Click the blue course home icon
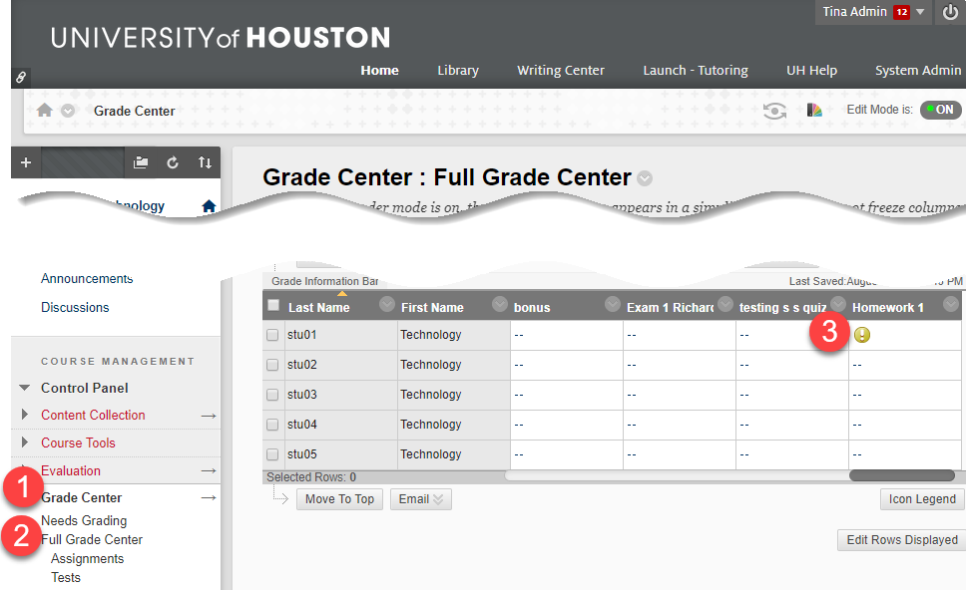 click(x=209, y=206)
